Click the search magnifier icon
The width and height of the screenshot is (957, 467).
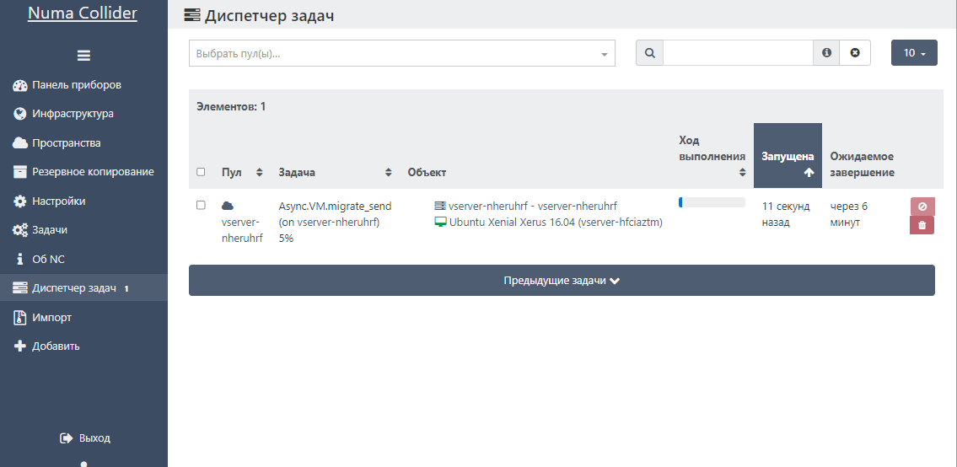[649, 52]
